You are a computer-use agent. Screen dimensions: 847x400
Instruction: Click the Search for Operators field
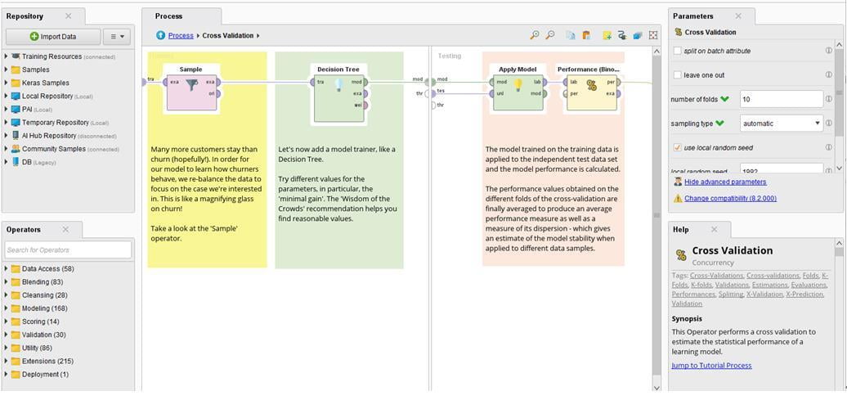68,249
